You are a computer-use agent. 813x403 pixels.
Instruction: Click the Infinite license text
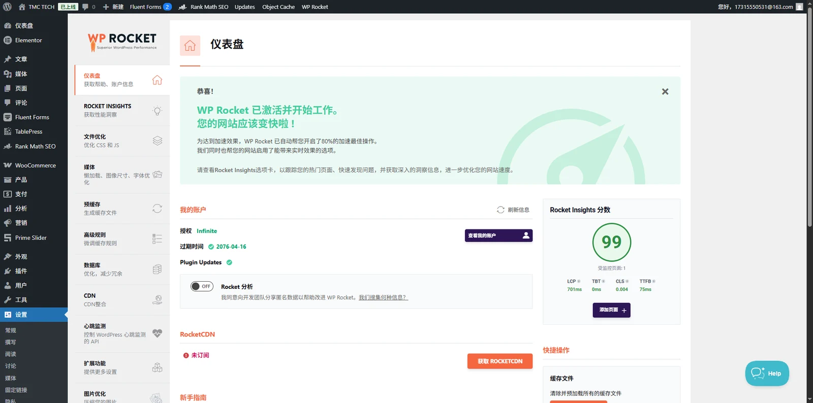tap(207, 231)
